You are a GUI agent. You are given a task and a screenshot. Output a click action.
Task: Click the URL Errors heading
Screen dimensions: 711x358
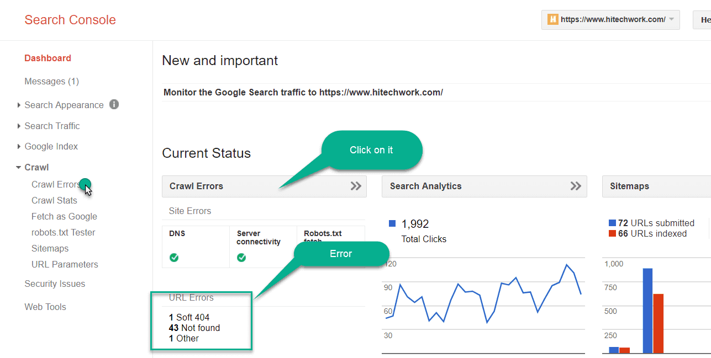[191, 297]
